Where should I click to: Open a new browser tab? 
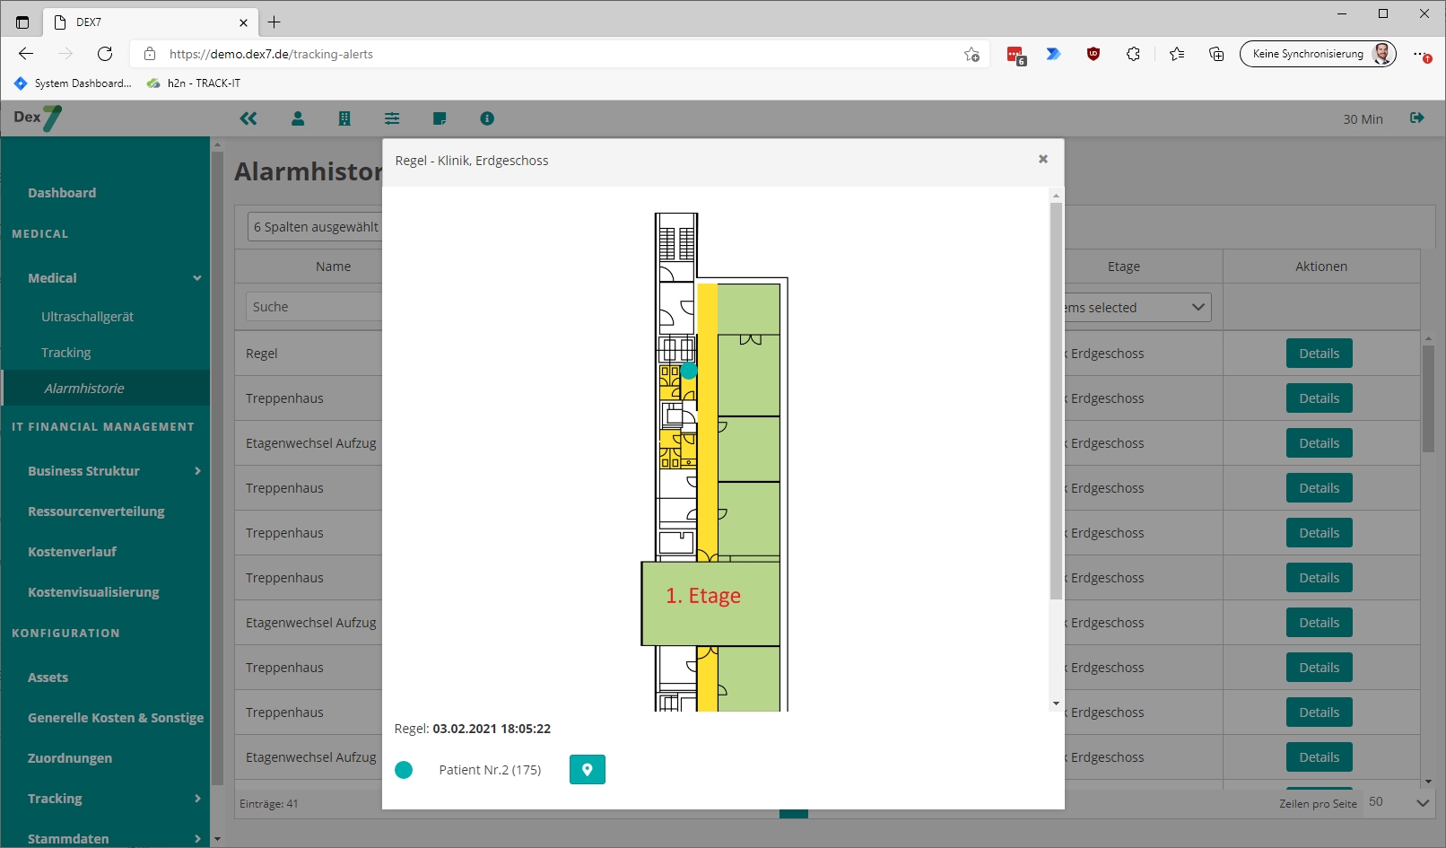pyautogui.click(x=274, y=22)
